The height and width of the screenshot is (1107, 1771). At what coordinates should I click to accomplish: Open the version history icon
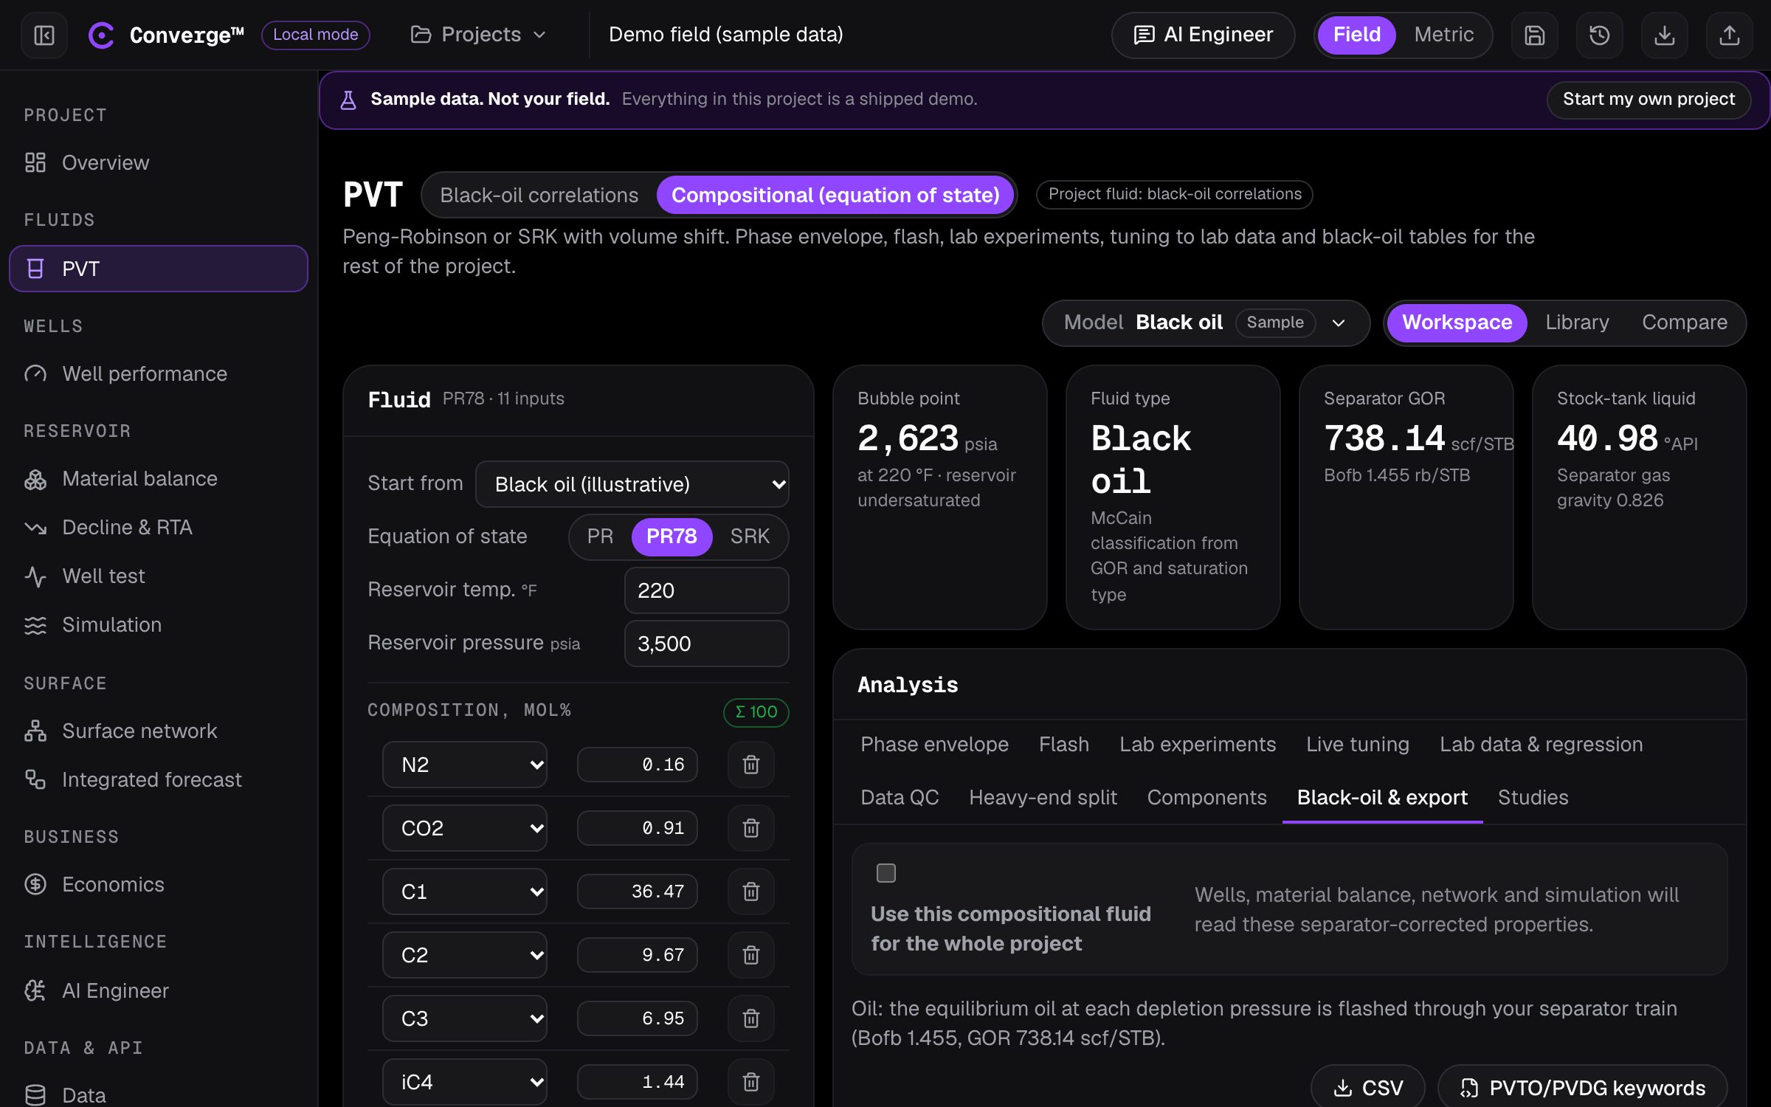pos(1599,35)
